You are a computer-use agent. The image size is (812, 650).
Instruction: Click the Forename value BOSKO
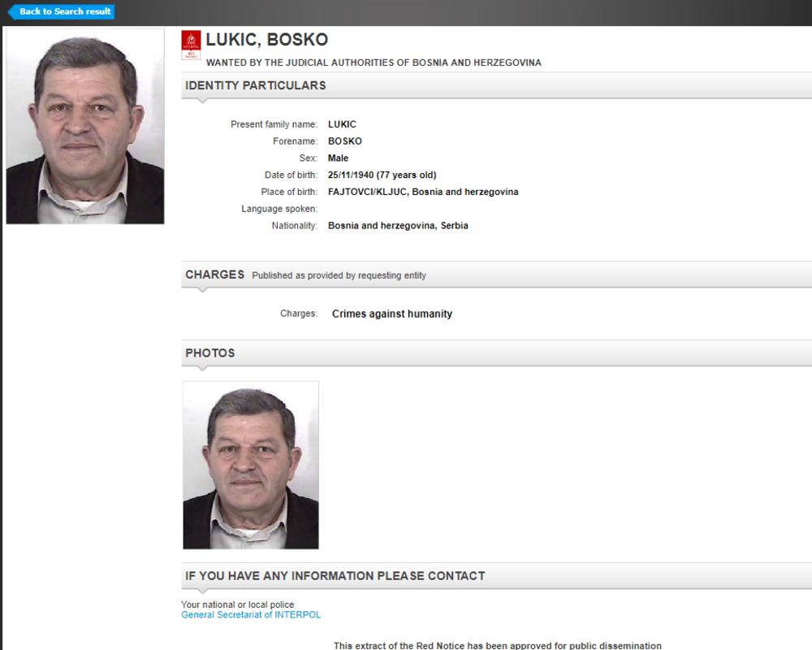tap(344, 141)
